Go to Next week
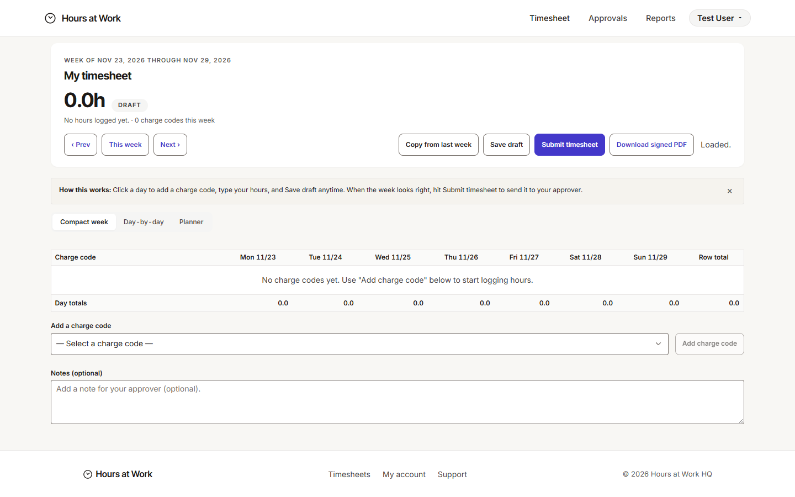Image resolution: width=795 pixels, height=497 pixels. pos(170,145)
